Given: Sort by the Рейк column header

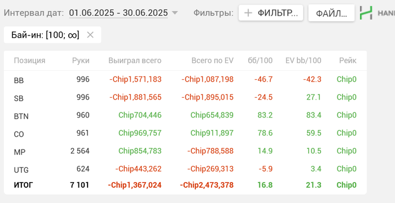Looking at the screenshot, I should click(348, 61).
